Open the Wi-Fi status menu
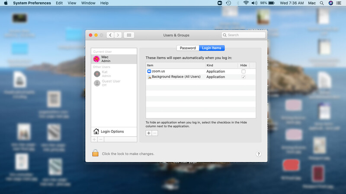 pos(246,3)
